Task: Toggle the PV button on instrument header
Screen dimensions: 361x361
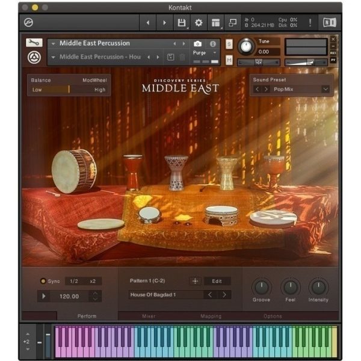Action: tap(333, 60)
